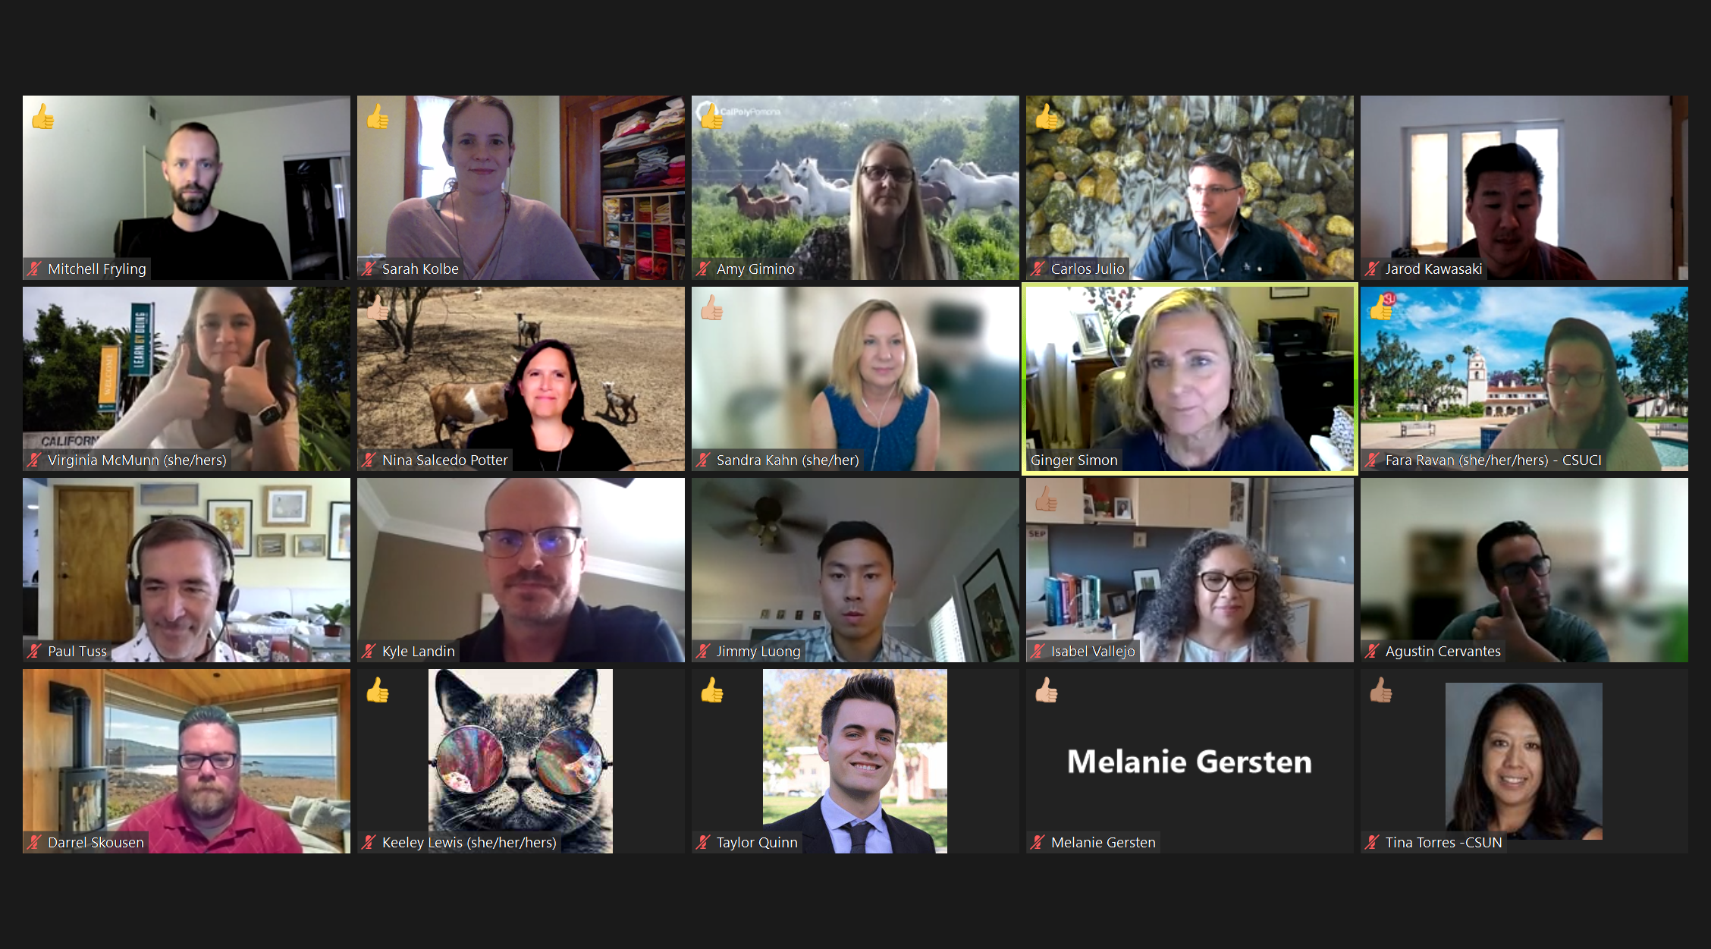Click the Isabel Vallejo name label
Screen dimensions: 1711x949
point(1093,651)
